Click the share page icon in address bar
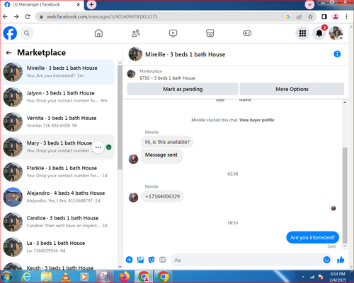354x283 pixels. [299, 17]
